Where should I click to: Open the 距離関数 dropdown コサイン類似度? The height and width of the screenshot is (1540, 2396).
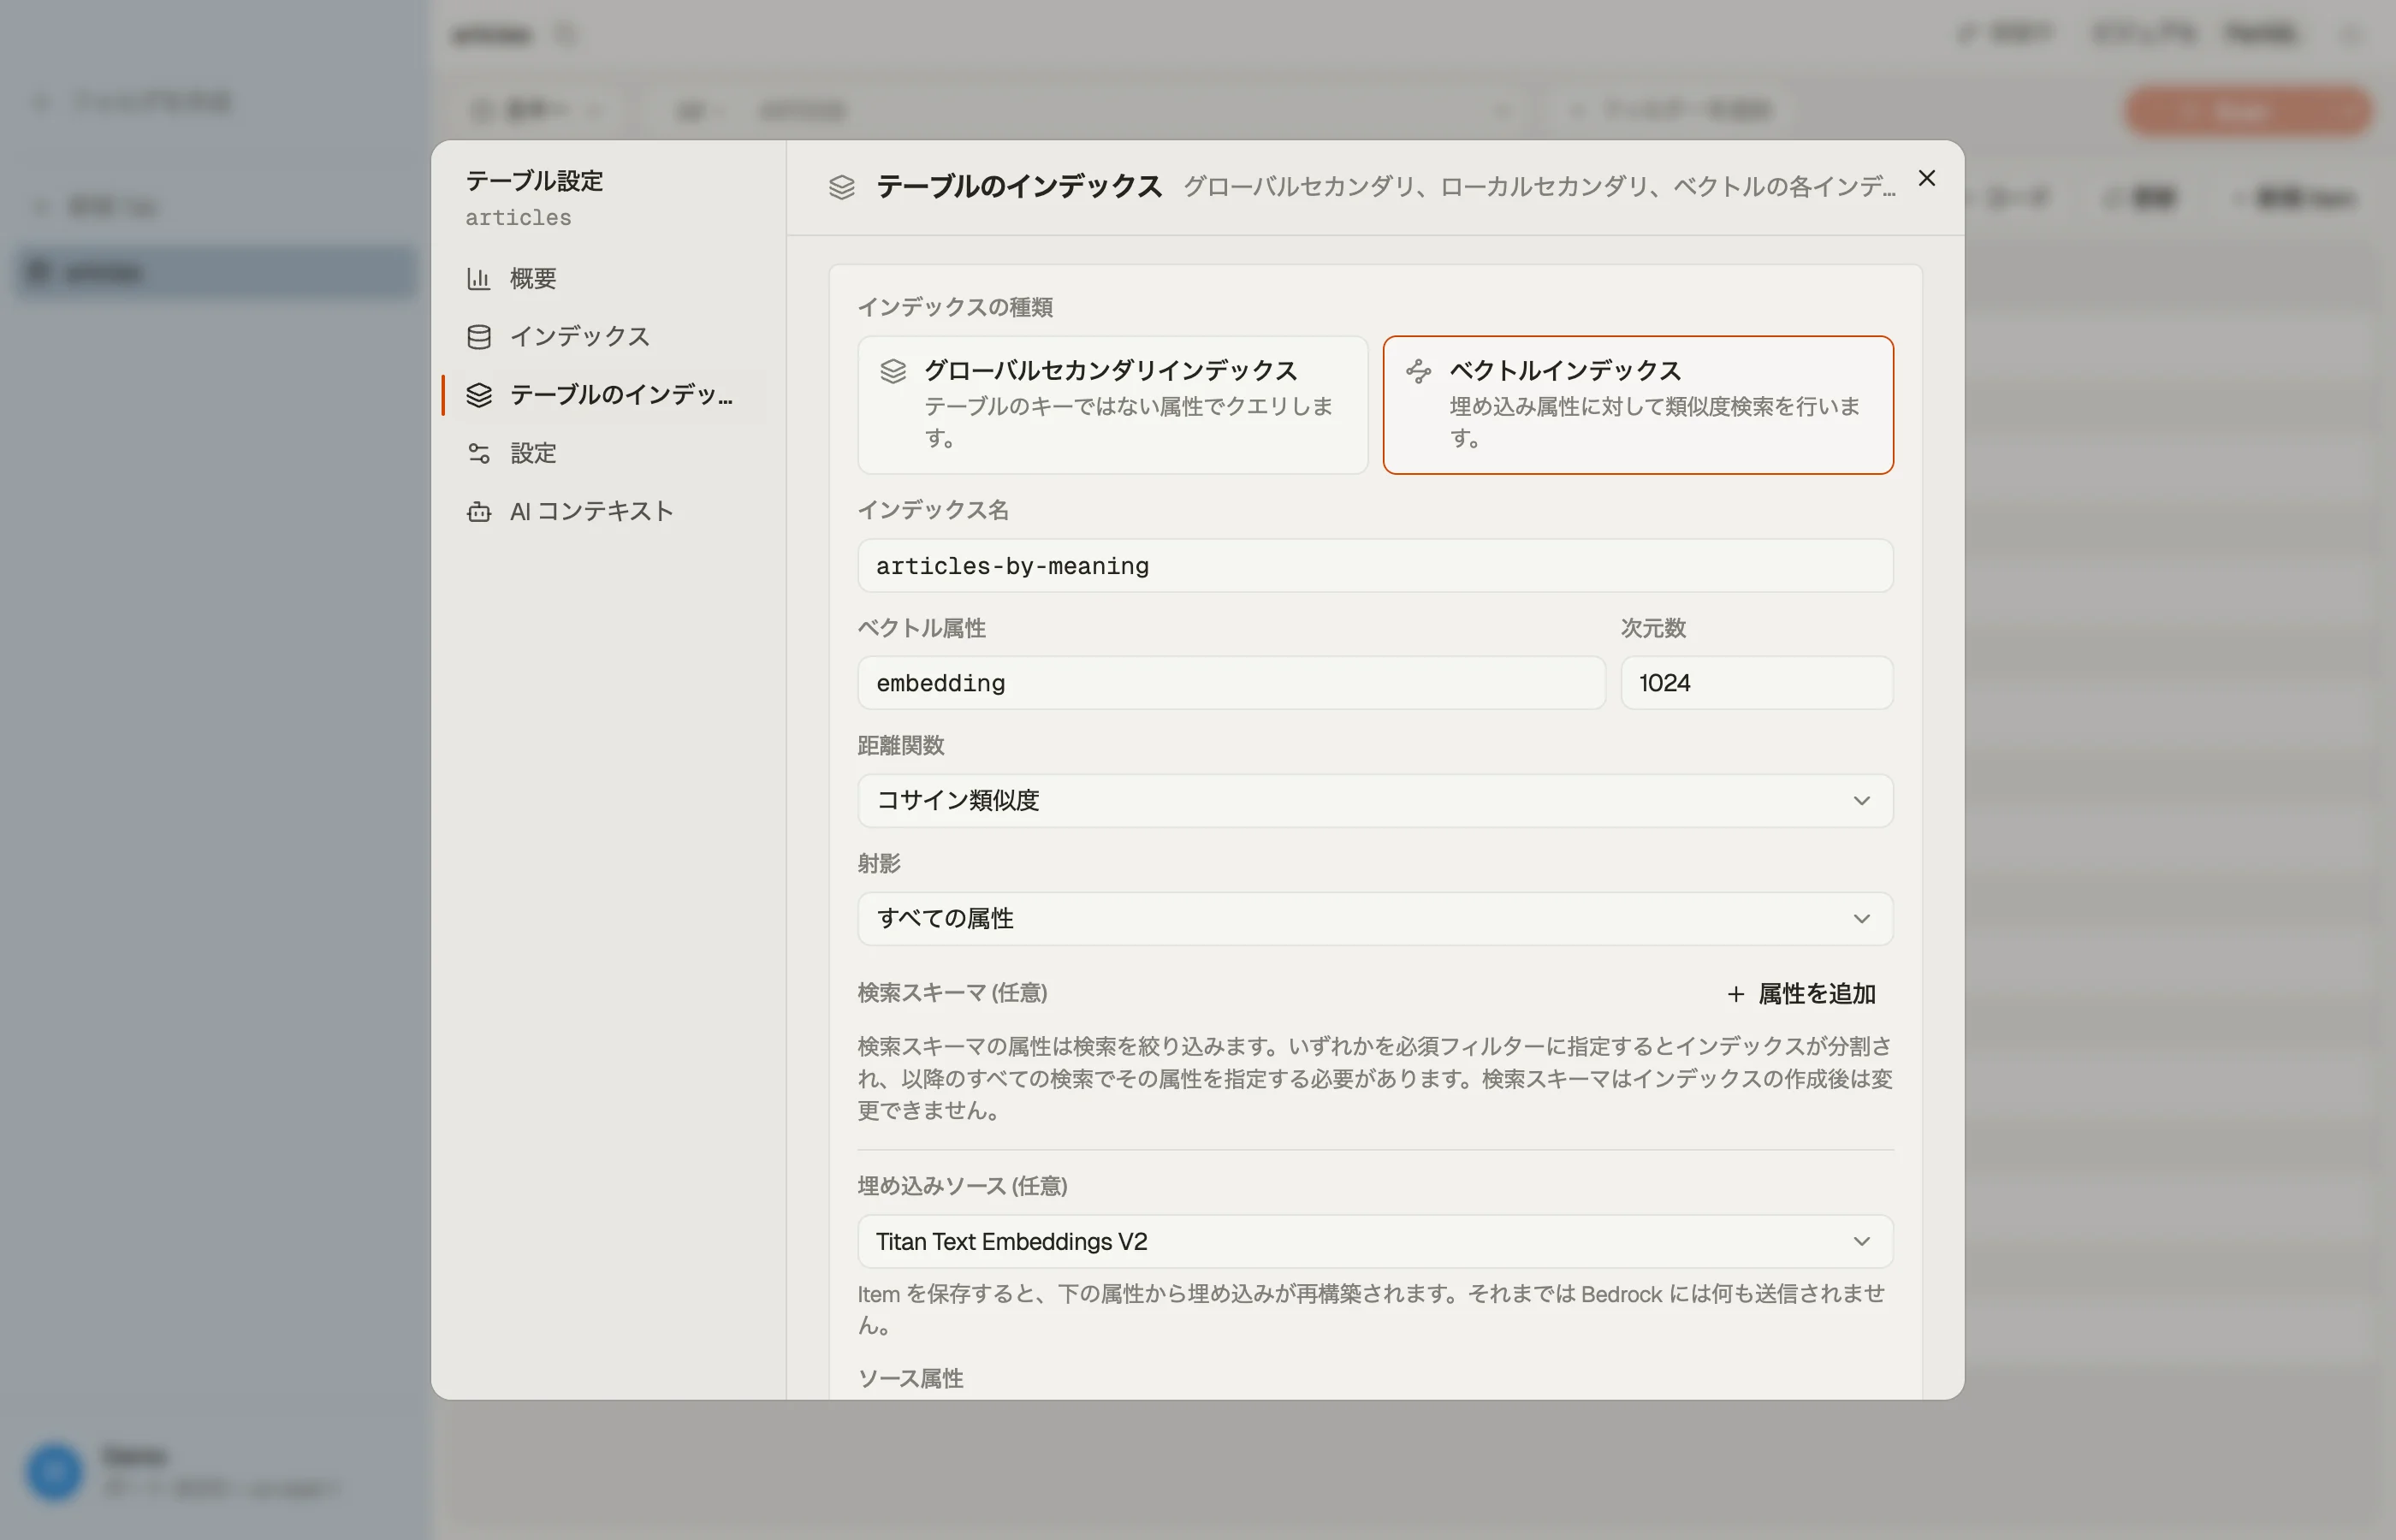point(1375,800)
